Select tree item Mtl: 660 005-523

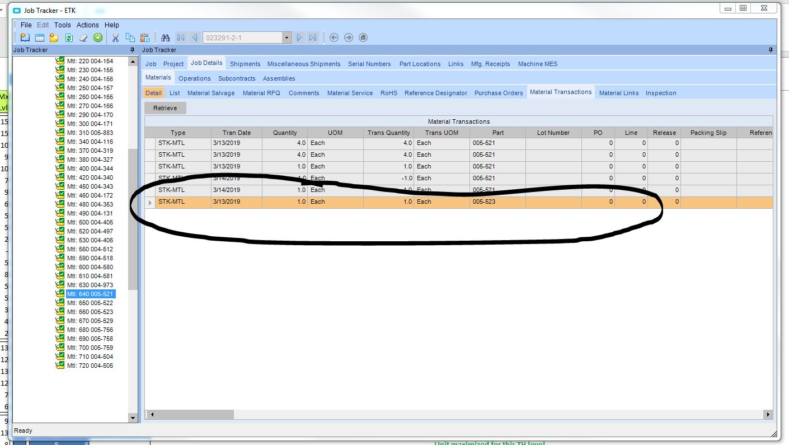tap(90, 312)
